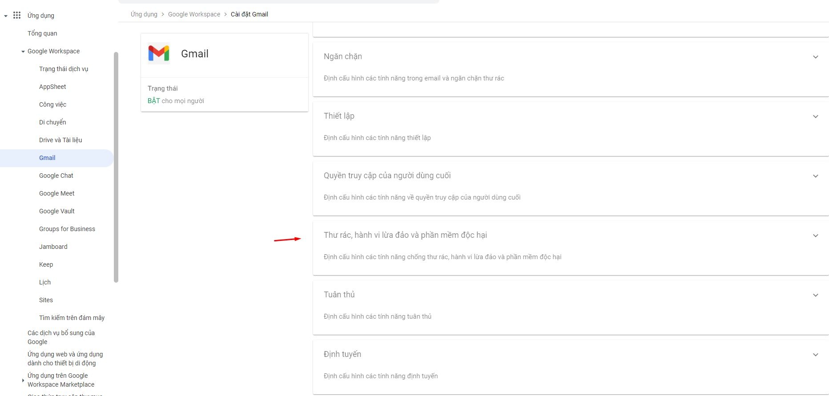Click the sidebar vertical scrollbar
The height and width of the screenshot is (396, 829).
(116, 167)
